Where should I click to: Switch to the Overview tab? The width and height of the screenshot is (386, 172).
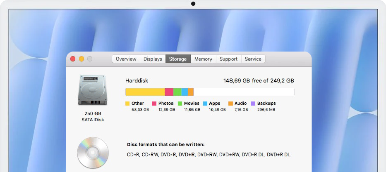point(126,59)
